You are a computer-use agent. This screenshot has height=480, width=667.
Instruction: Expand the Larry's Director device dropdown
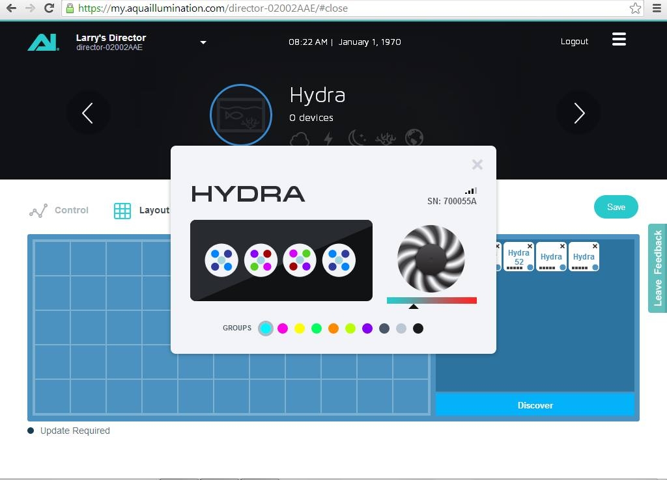point(203,42)
